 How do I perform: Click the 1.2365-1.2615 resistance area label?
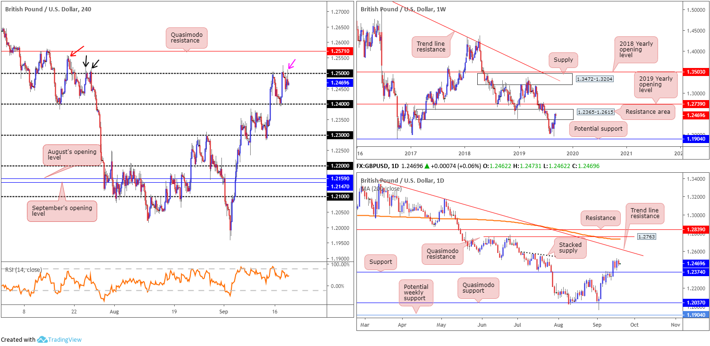click(x=594, y=114)
